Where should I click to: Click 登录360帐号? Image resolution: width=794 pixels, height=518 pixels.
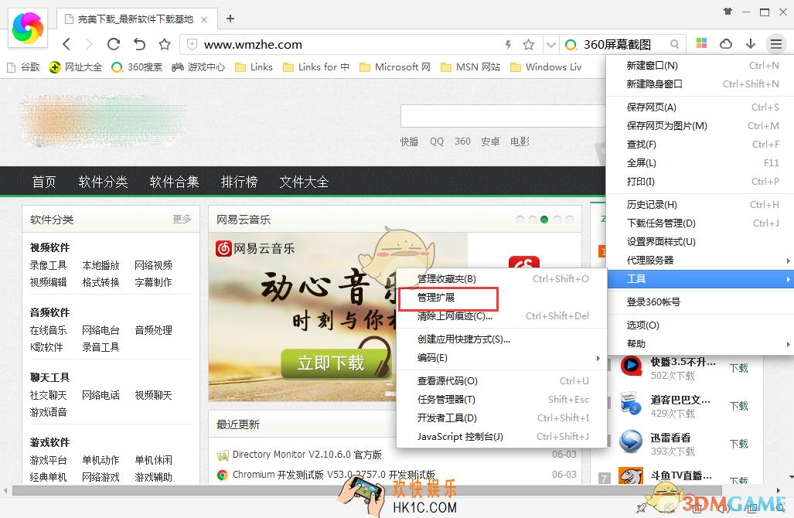700,302
